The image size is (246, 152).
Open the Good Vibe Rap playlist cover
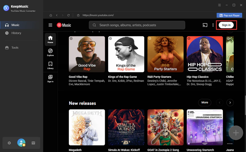point(87,54)
